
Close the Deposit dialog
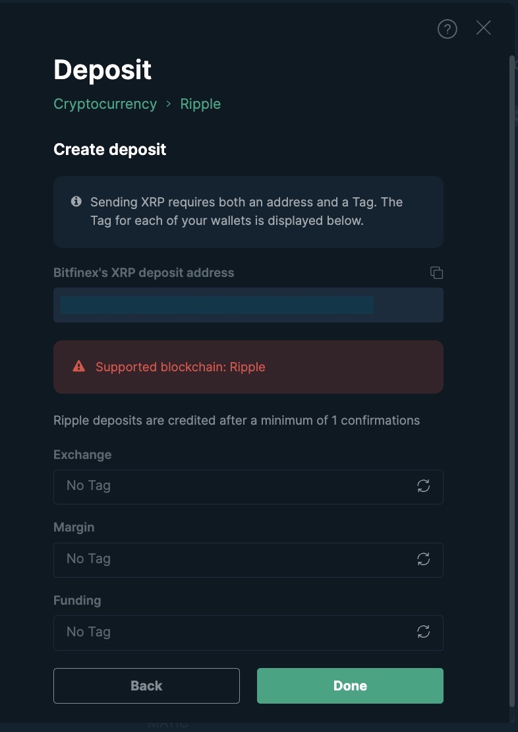click(x=484, y=28)
